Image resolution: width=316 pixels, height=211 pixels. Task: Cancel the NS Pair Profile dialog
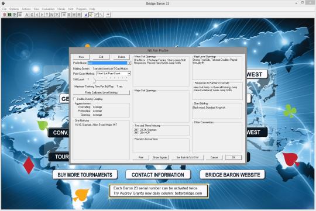coord(214,157)
